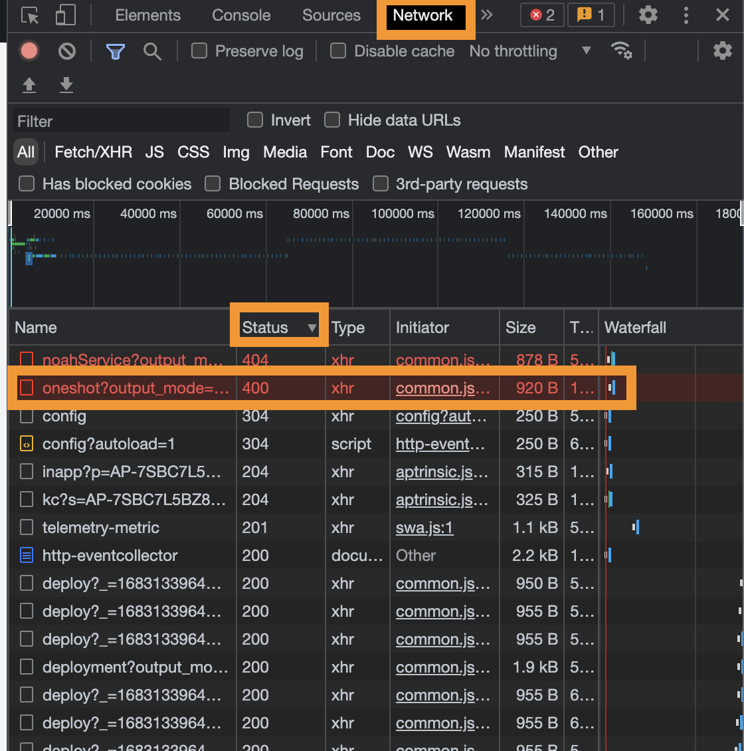
Task: Expand the more tabs chevron
Action: click(487, 15)
